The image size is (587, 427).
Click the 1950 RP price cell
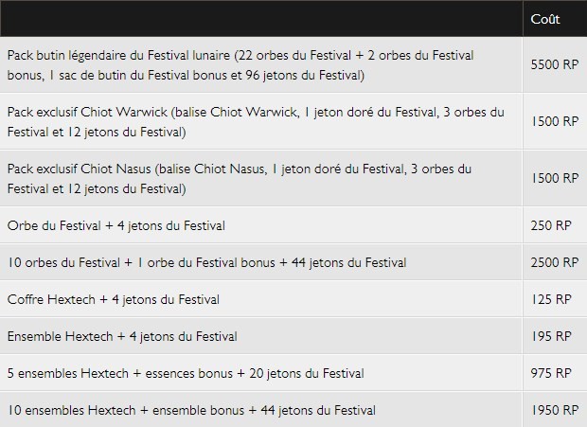pos(555,410)
